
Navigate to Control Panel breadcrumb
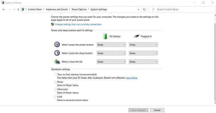(35, 10)
